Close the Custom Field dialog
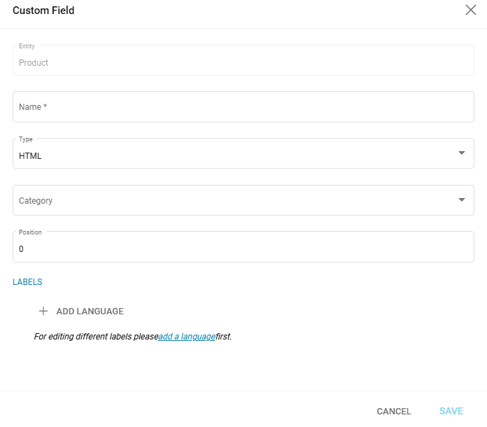Viewport: 487px width, 427px height. pyautogui.click(x=471, y=10)
